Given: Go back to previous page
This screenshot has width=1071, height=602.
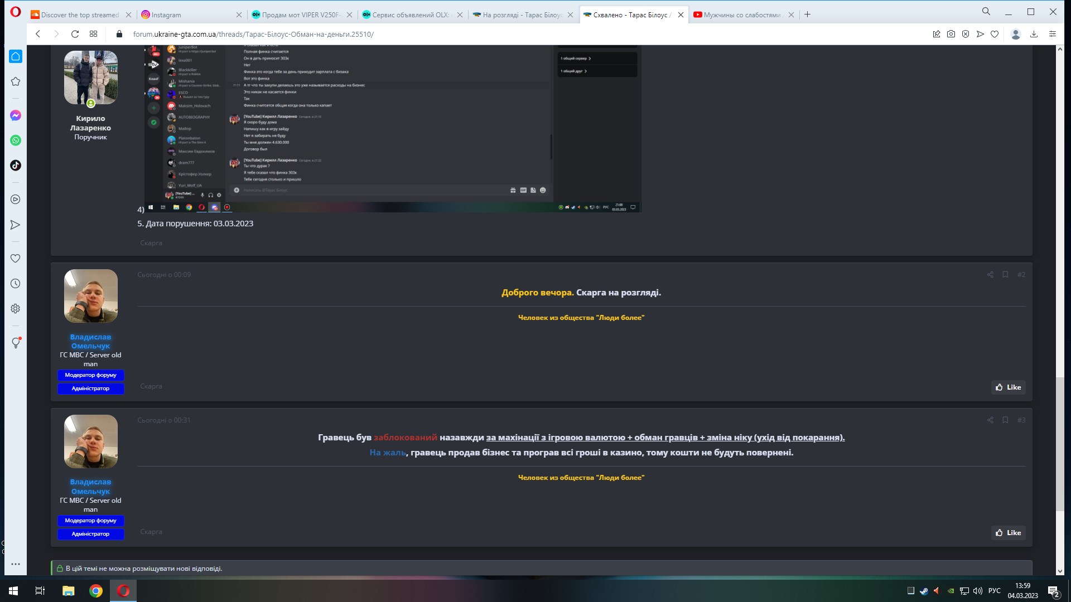Looking at the screenshot, I should point(38,34).
